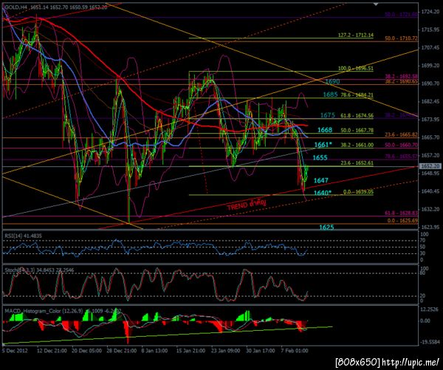Screen dimensions: 443x370
Task: Select the red TREND text on trendline
Action: click(247, 205)
